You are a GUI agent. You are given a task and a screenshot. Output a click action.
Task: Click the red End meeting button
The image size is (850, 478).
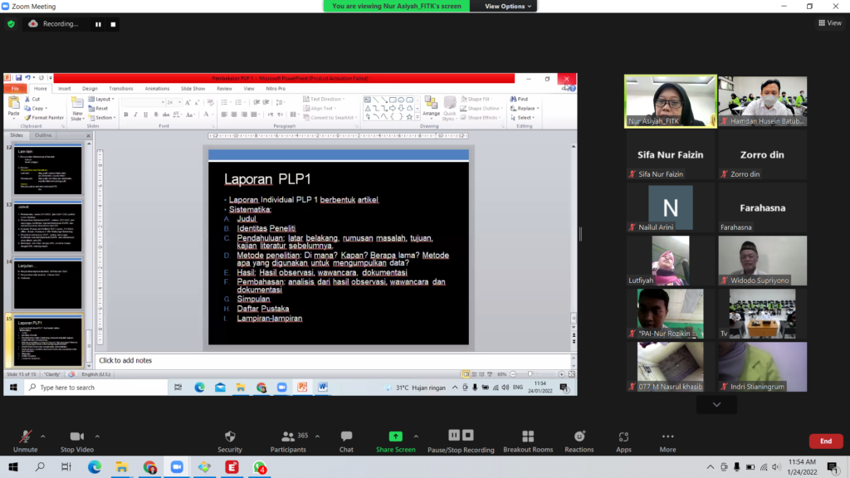(x=826, y=441)
